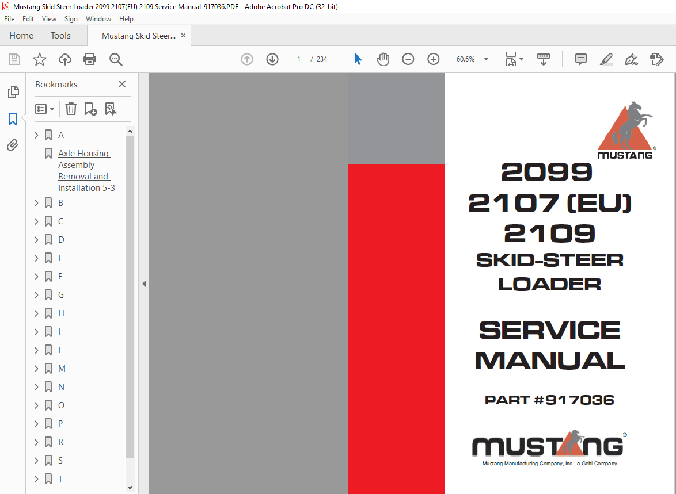Open bookmarks options menu dropdown
The width and height of the screenshot is (676, 494).
point(44,109)
